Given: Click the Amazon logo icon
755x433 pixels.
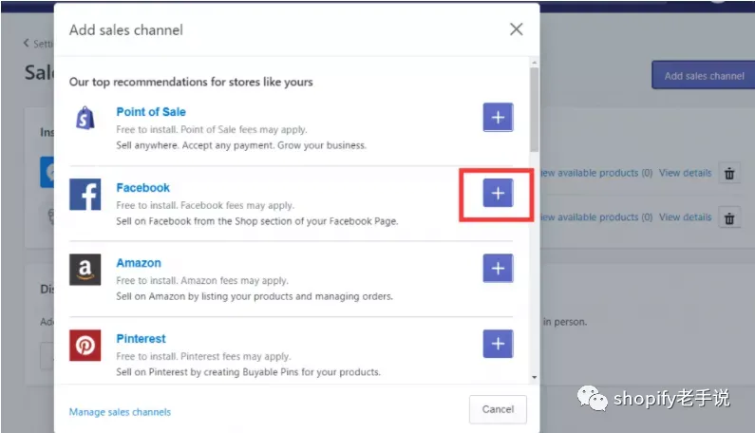Looking at the screenshot, I should (85, 270).
